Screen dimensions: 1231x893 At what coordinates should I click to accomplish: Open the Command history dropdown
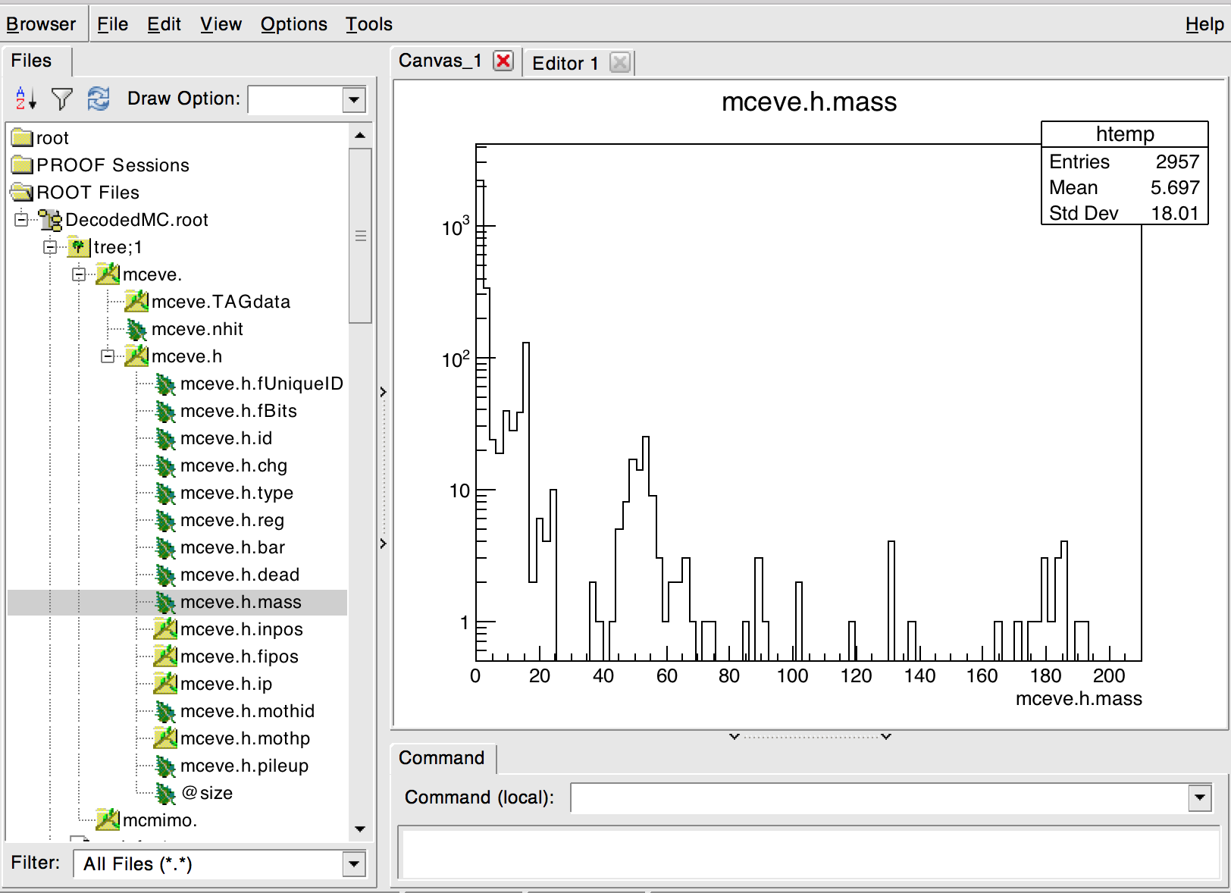1199,797
